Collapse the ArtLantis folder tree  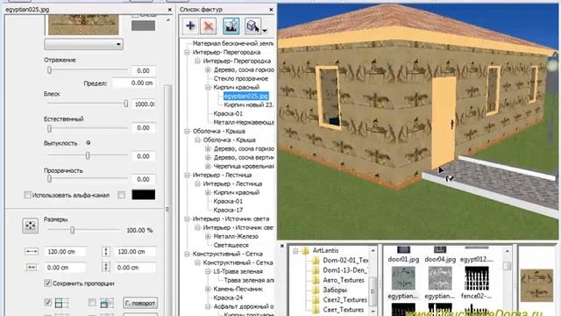[295, 251]
